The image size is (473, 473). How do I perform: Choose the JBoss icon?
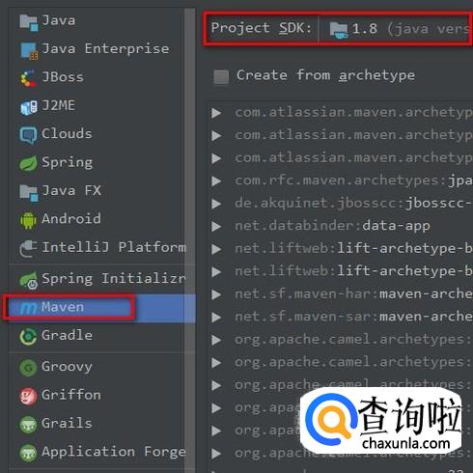[28, 78]
